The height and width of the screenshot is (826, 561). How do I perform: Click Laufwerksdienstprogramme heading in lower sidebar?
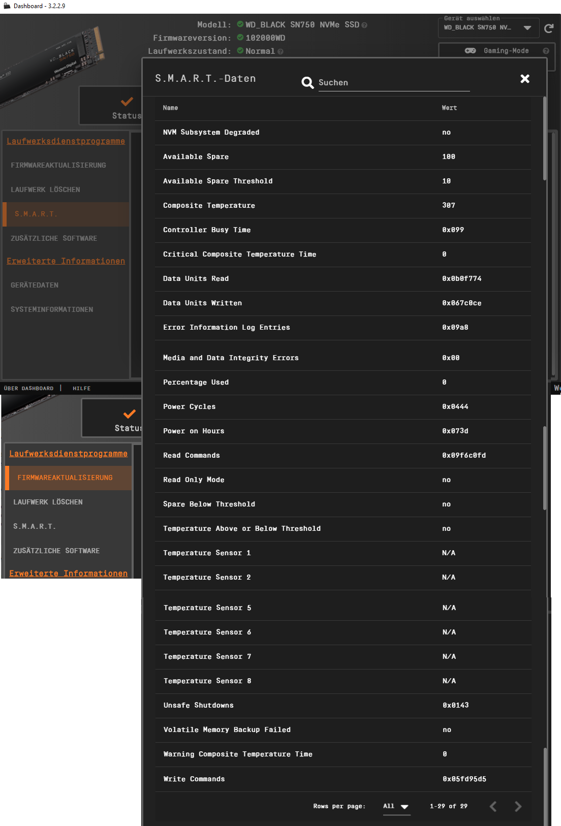(x=68, y=454)
